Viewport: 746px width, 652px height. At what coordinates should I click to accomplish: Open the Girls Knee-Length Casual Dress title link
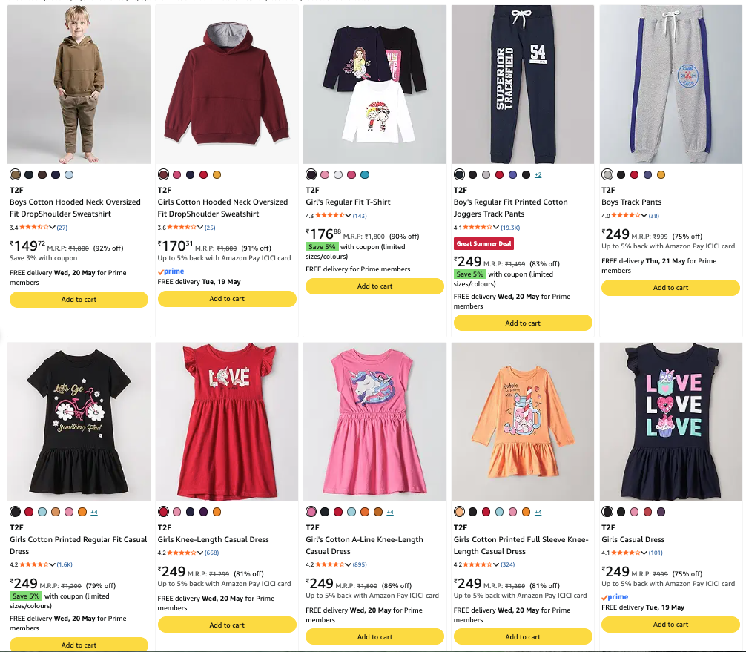(x=213, y=539)
